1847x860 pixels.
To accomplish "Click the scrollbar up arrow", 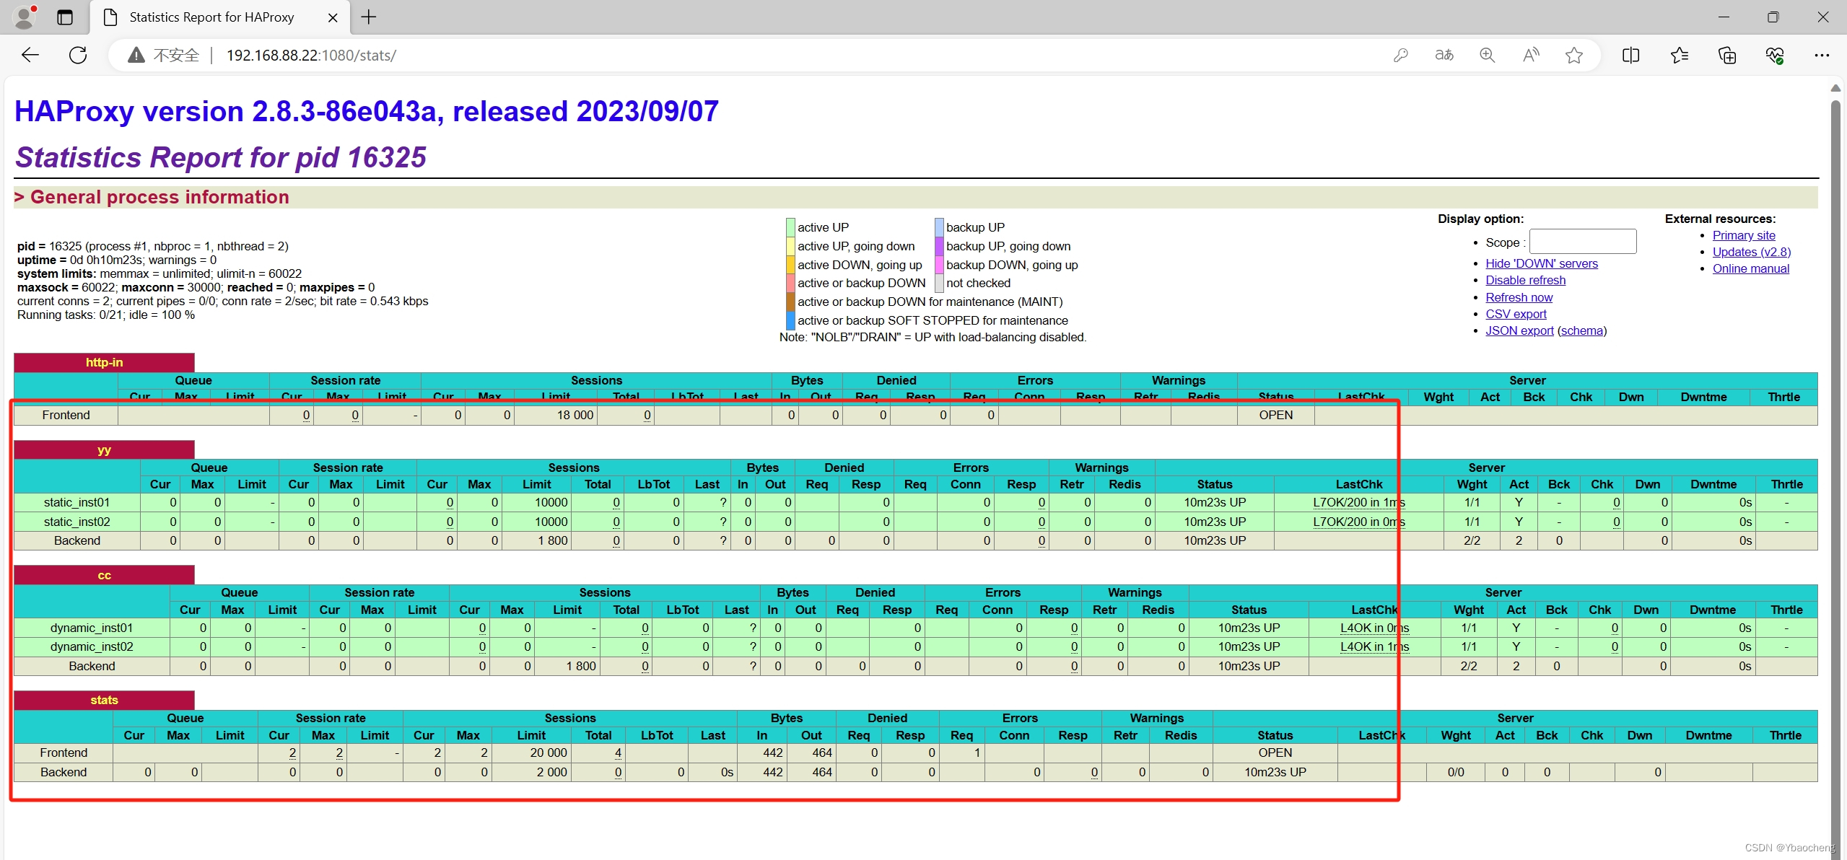I will tap(1836, 88).
